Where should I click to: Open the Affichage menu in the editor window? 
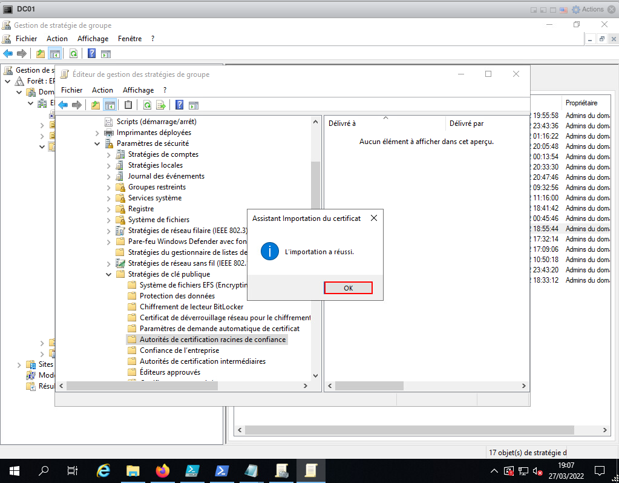click(x=138, y=90)
